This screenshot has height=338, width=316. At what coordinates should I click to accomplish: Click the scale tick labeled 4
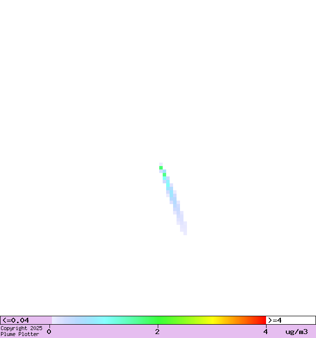coord(266,332)
